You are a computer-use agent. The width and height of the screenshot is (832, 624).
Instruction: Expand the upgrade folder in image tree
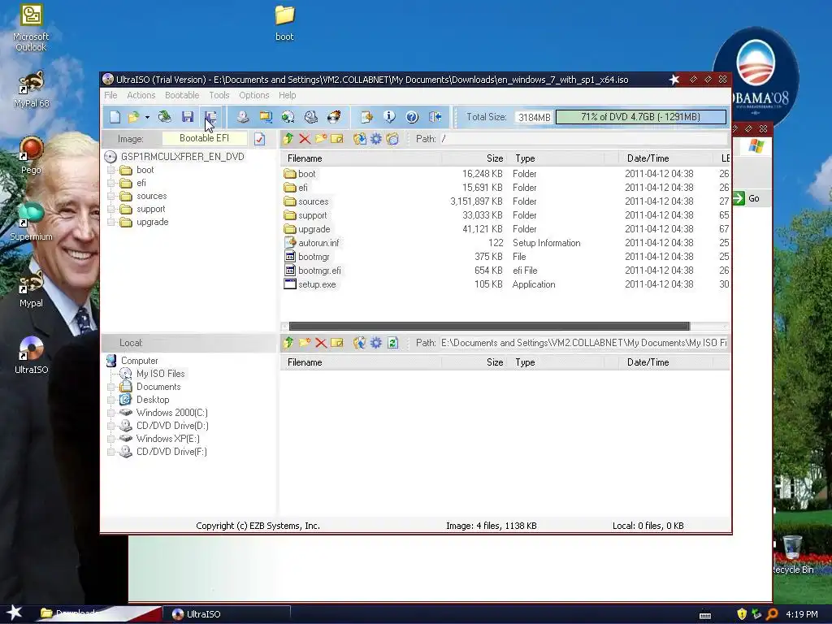110,222
